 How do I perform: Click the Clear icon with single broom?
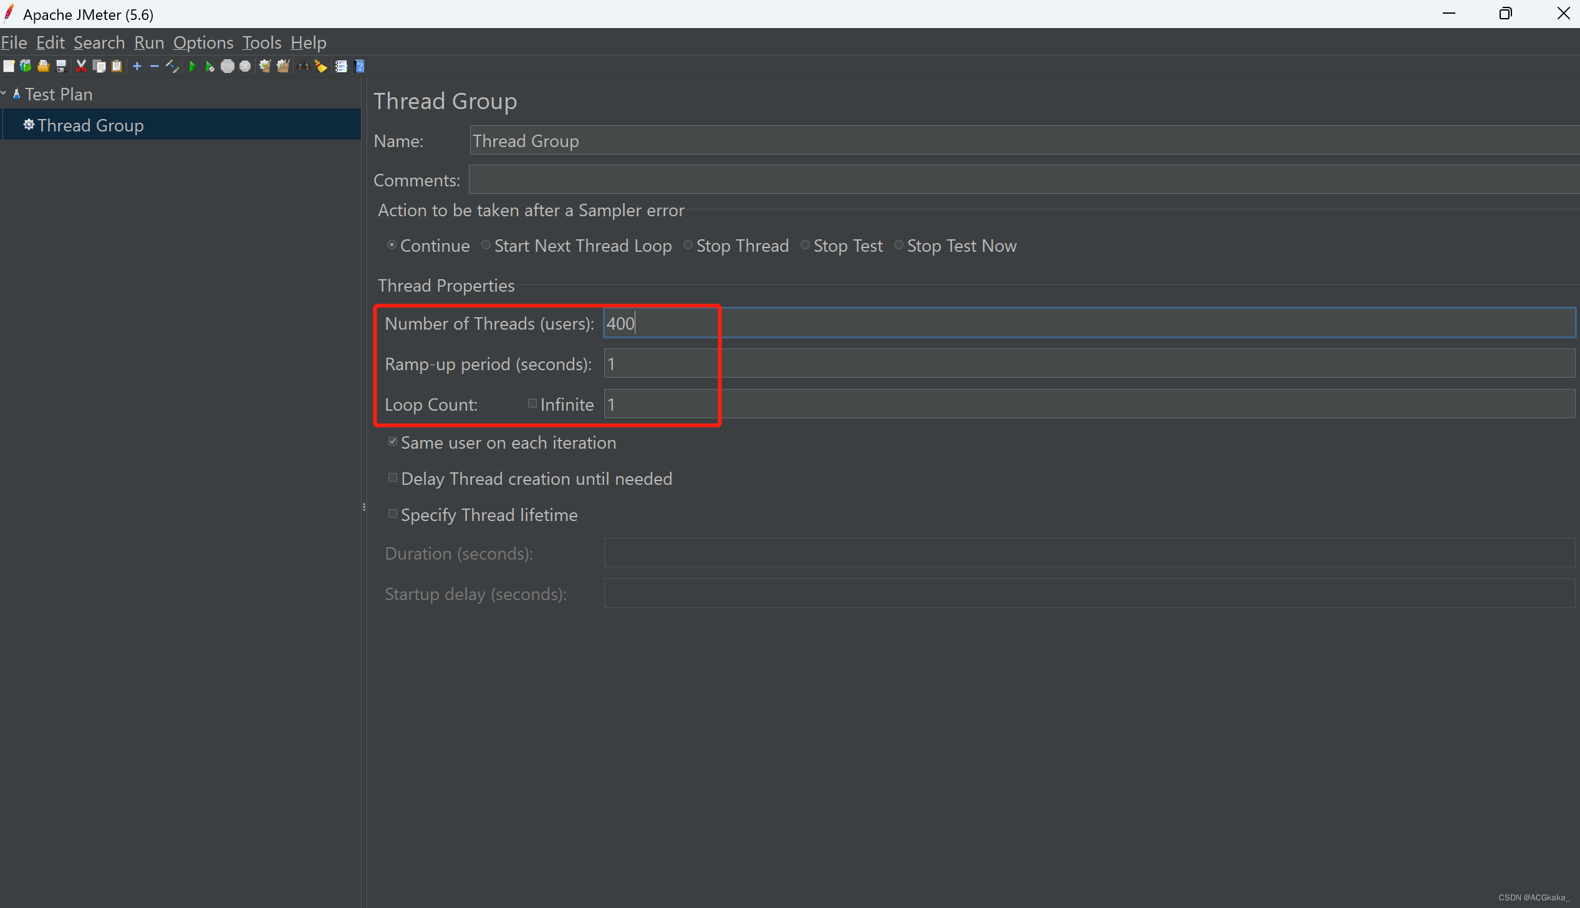265,66
